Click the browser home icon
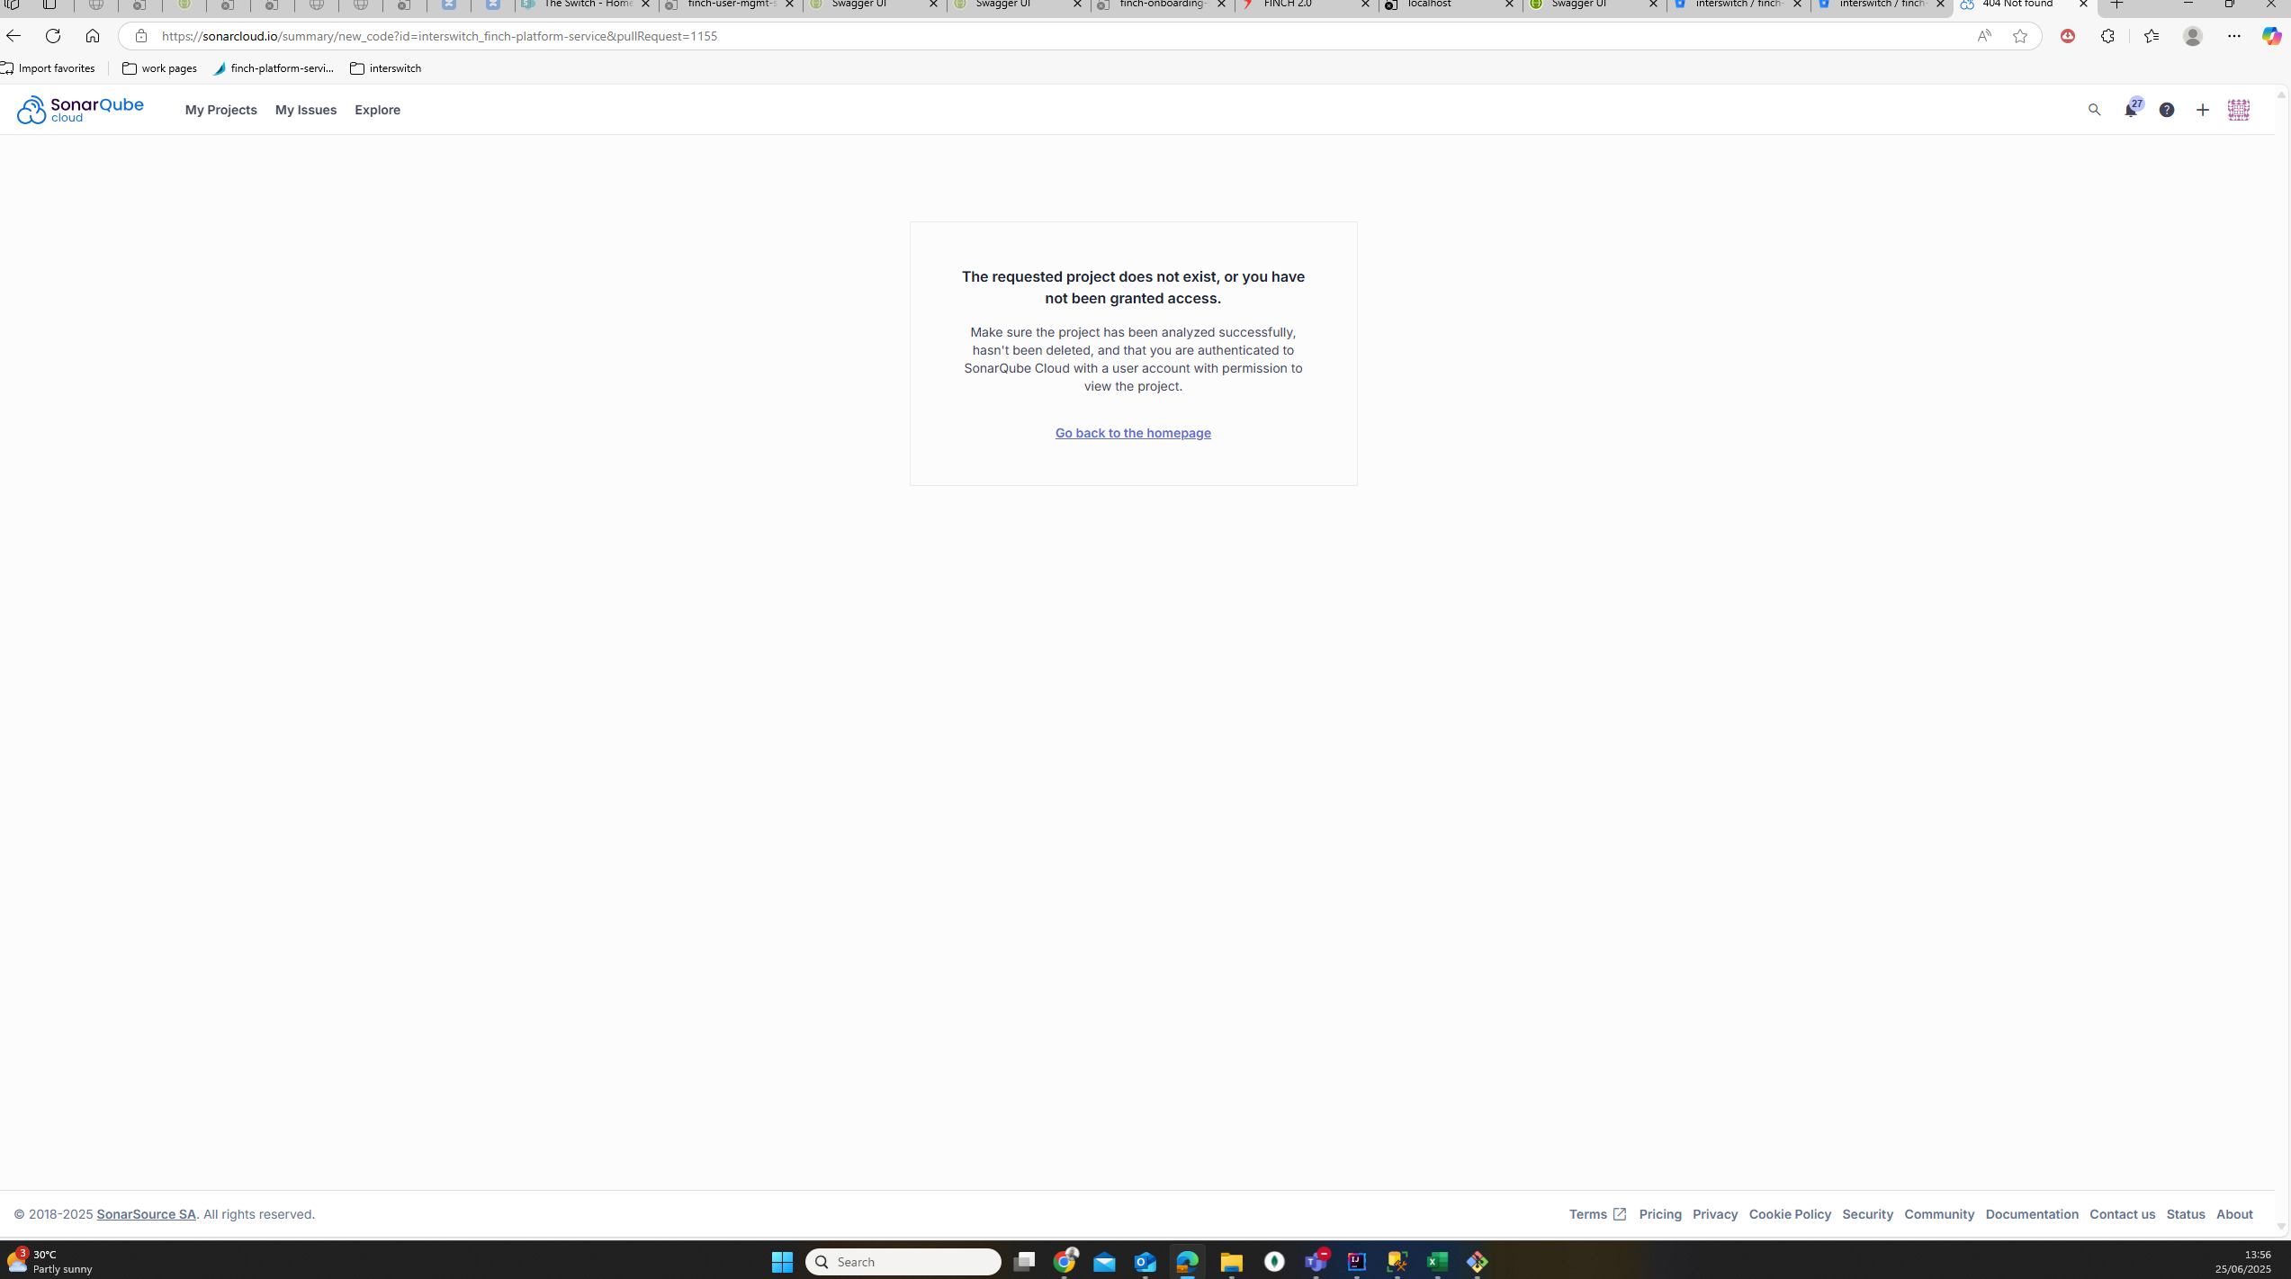This screenshot has width=2291, height=1279. [93, 36]
